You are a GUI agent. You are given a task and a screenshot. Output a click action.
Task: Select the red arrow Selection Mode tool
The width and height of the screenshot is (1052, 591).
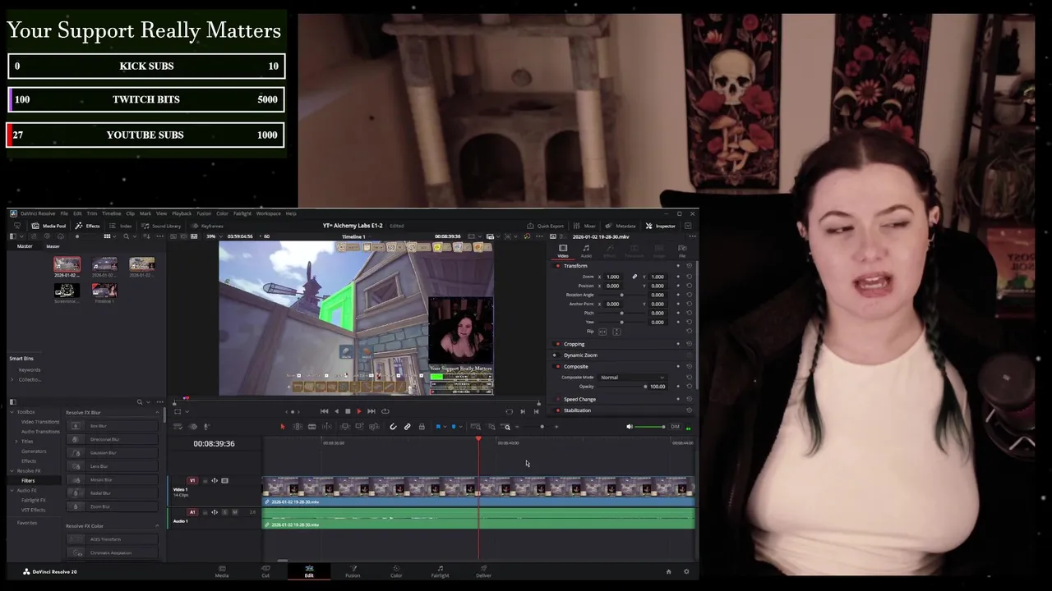(x=283, y=427)
